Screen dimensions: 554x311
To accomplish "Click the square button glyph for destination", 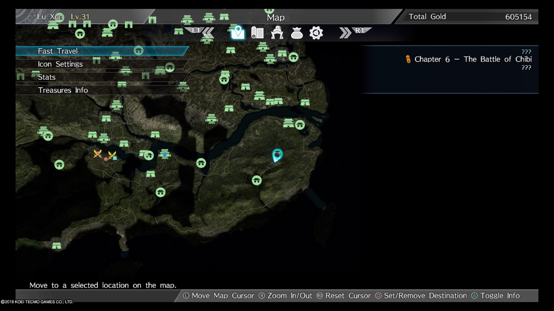I will click(378, 296).
